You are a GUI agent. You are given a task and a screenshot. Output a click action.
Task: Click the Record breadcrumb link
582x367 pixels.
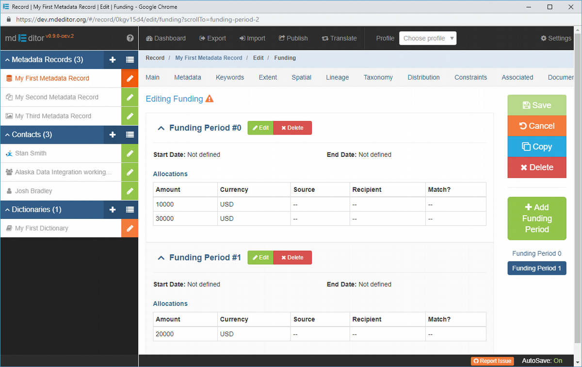(155, 58)
